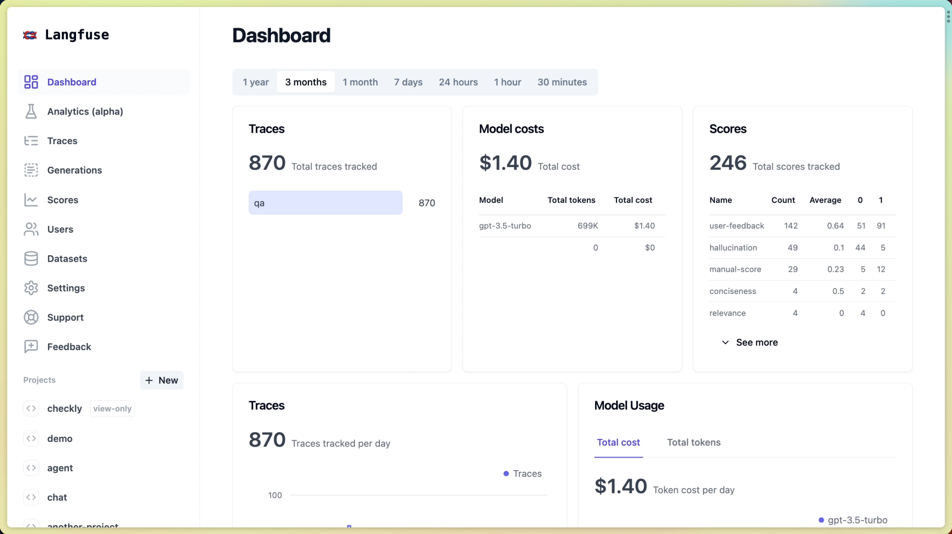Select the 7 days time range

(408, 82)
